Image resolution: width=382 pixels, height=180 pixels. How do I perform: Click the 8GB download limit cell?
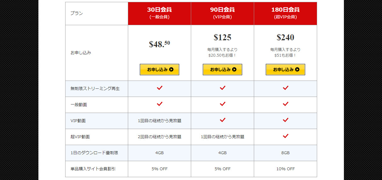(x=285, y=153)
